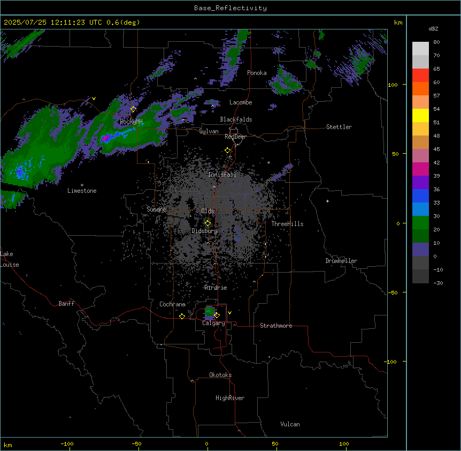
Task: Click the Base_Reflectivity title
Action: pos(231,8)
